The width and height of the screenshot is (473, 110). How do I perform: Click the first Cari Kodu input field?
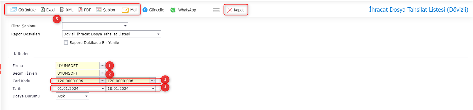[x=78, y=81]
